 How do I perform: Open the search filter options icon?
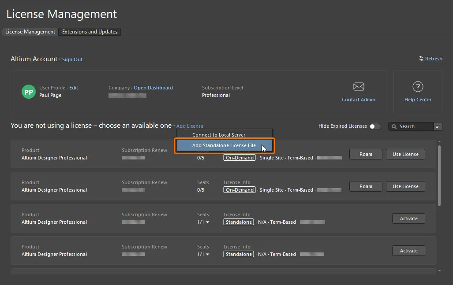click(438, 126)
